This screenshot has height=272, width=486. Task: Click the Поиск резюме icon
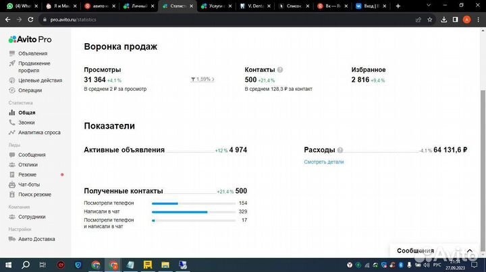[x=11, y=195]
